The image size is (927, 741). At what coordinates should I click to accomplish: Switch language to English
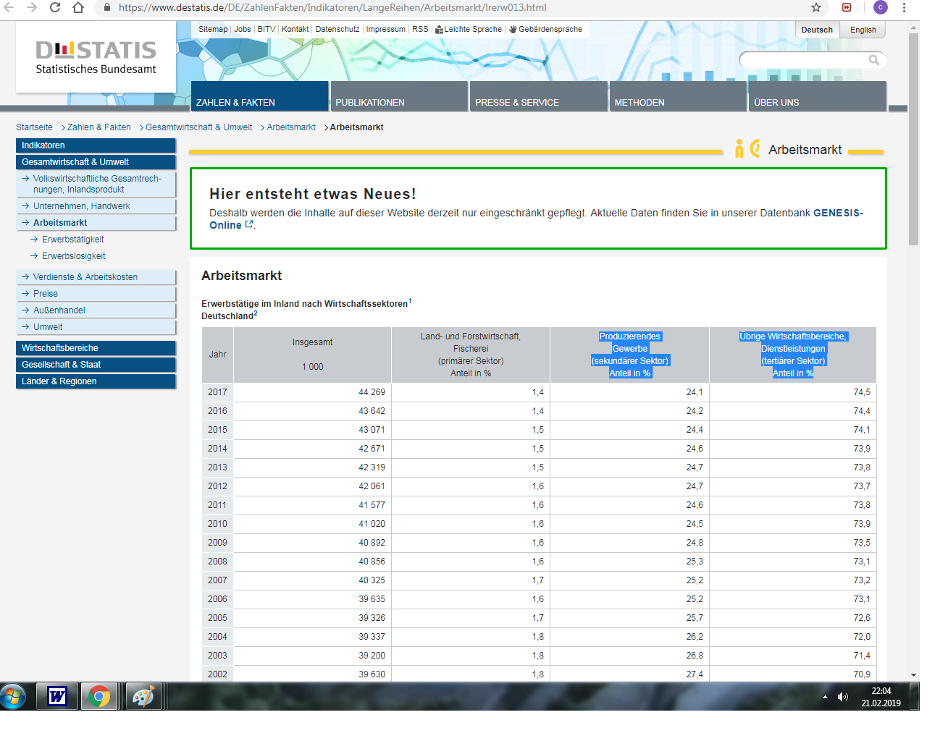click(x=863, y=30)
